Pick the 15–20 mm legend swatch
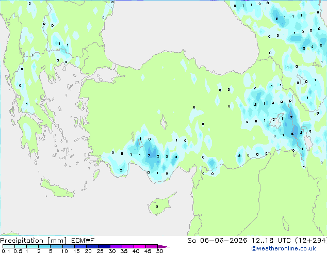 [x=80, y=246]
